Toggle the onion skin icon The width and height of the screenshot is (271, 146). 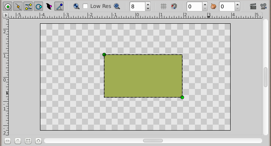214,7
